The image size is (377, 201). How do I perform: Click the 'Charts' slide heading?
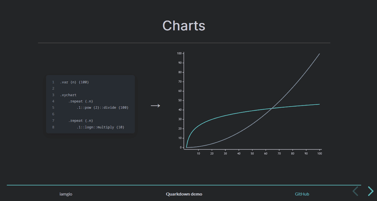click(184, 25)
